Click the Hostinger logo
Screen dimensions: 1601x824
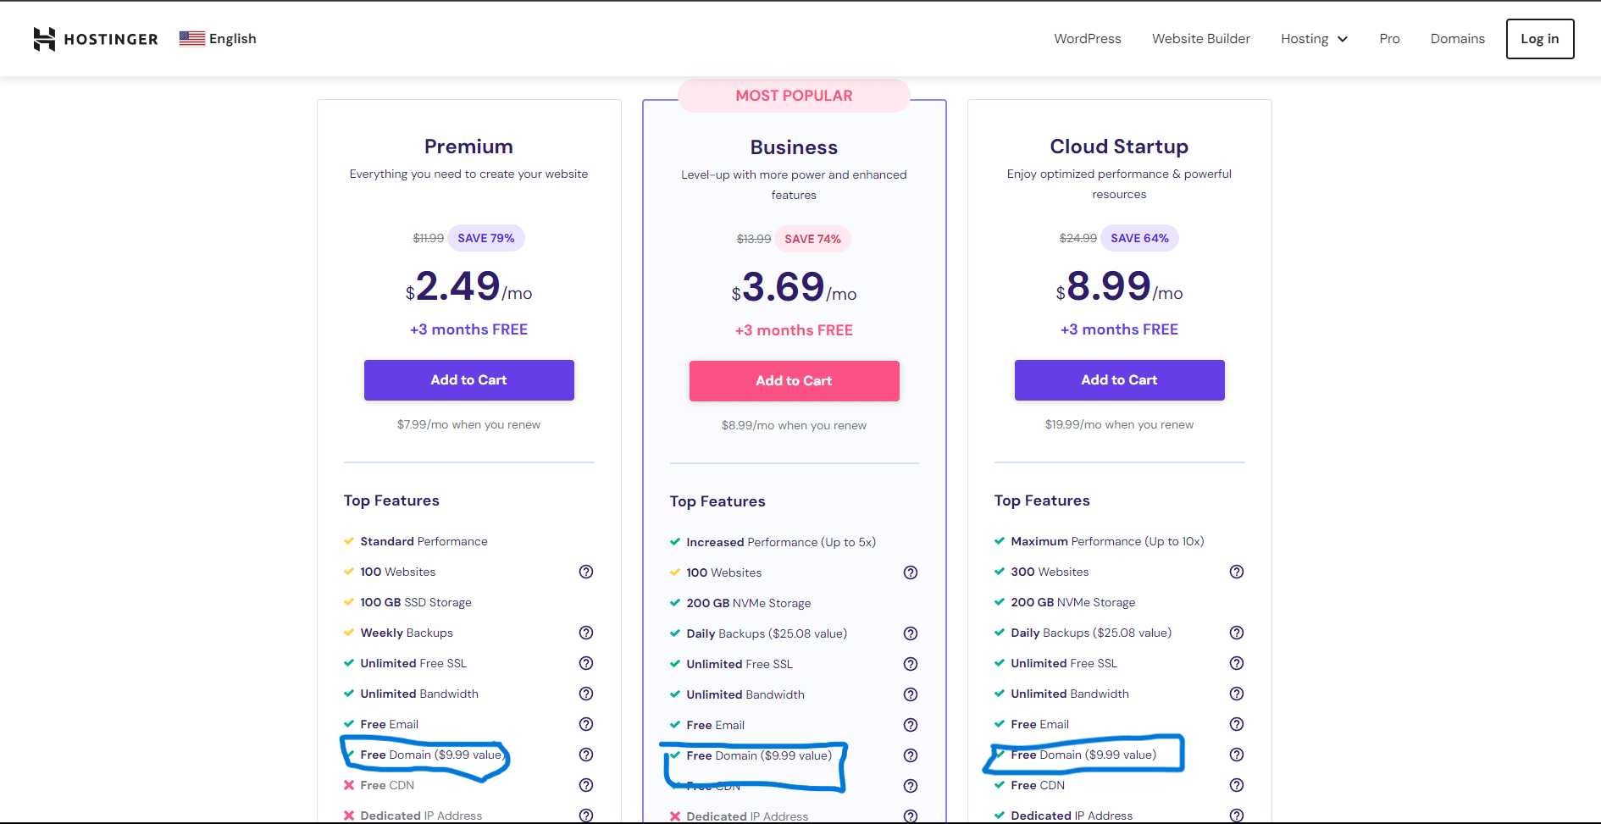[x=95, y=38]
